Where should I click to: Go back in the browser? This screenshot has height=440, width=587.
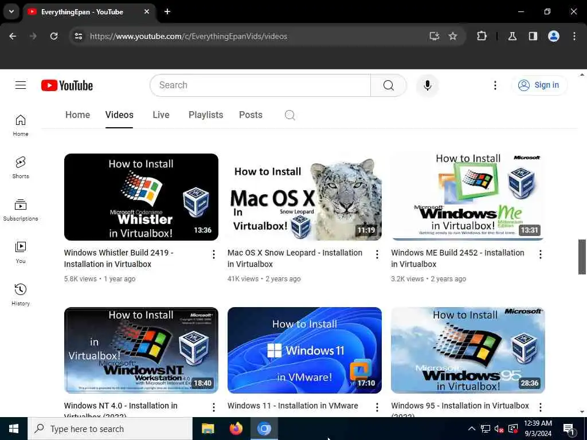(13, 36)
